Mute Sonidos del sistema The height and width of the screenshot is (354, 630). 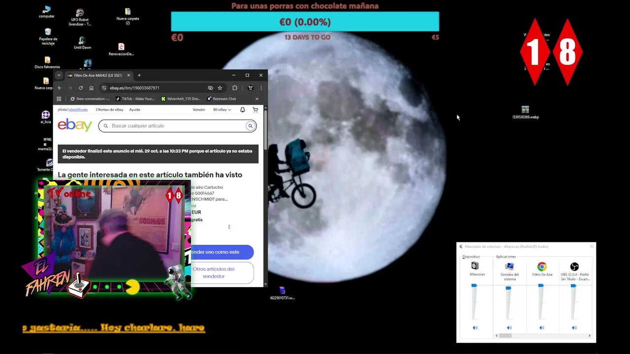[x=509, y=328]
